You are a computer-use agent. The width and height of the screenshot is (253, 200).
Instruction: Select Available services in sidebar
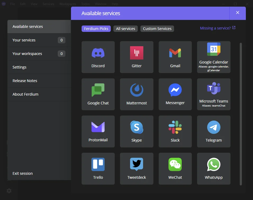click(39, 27)
